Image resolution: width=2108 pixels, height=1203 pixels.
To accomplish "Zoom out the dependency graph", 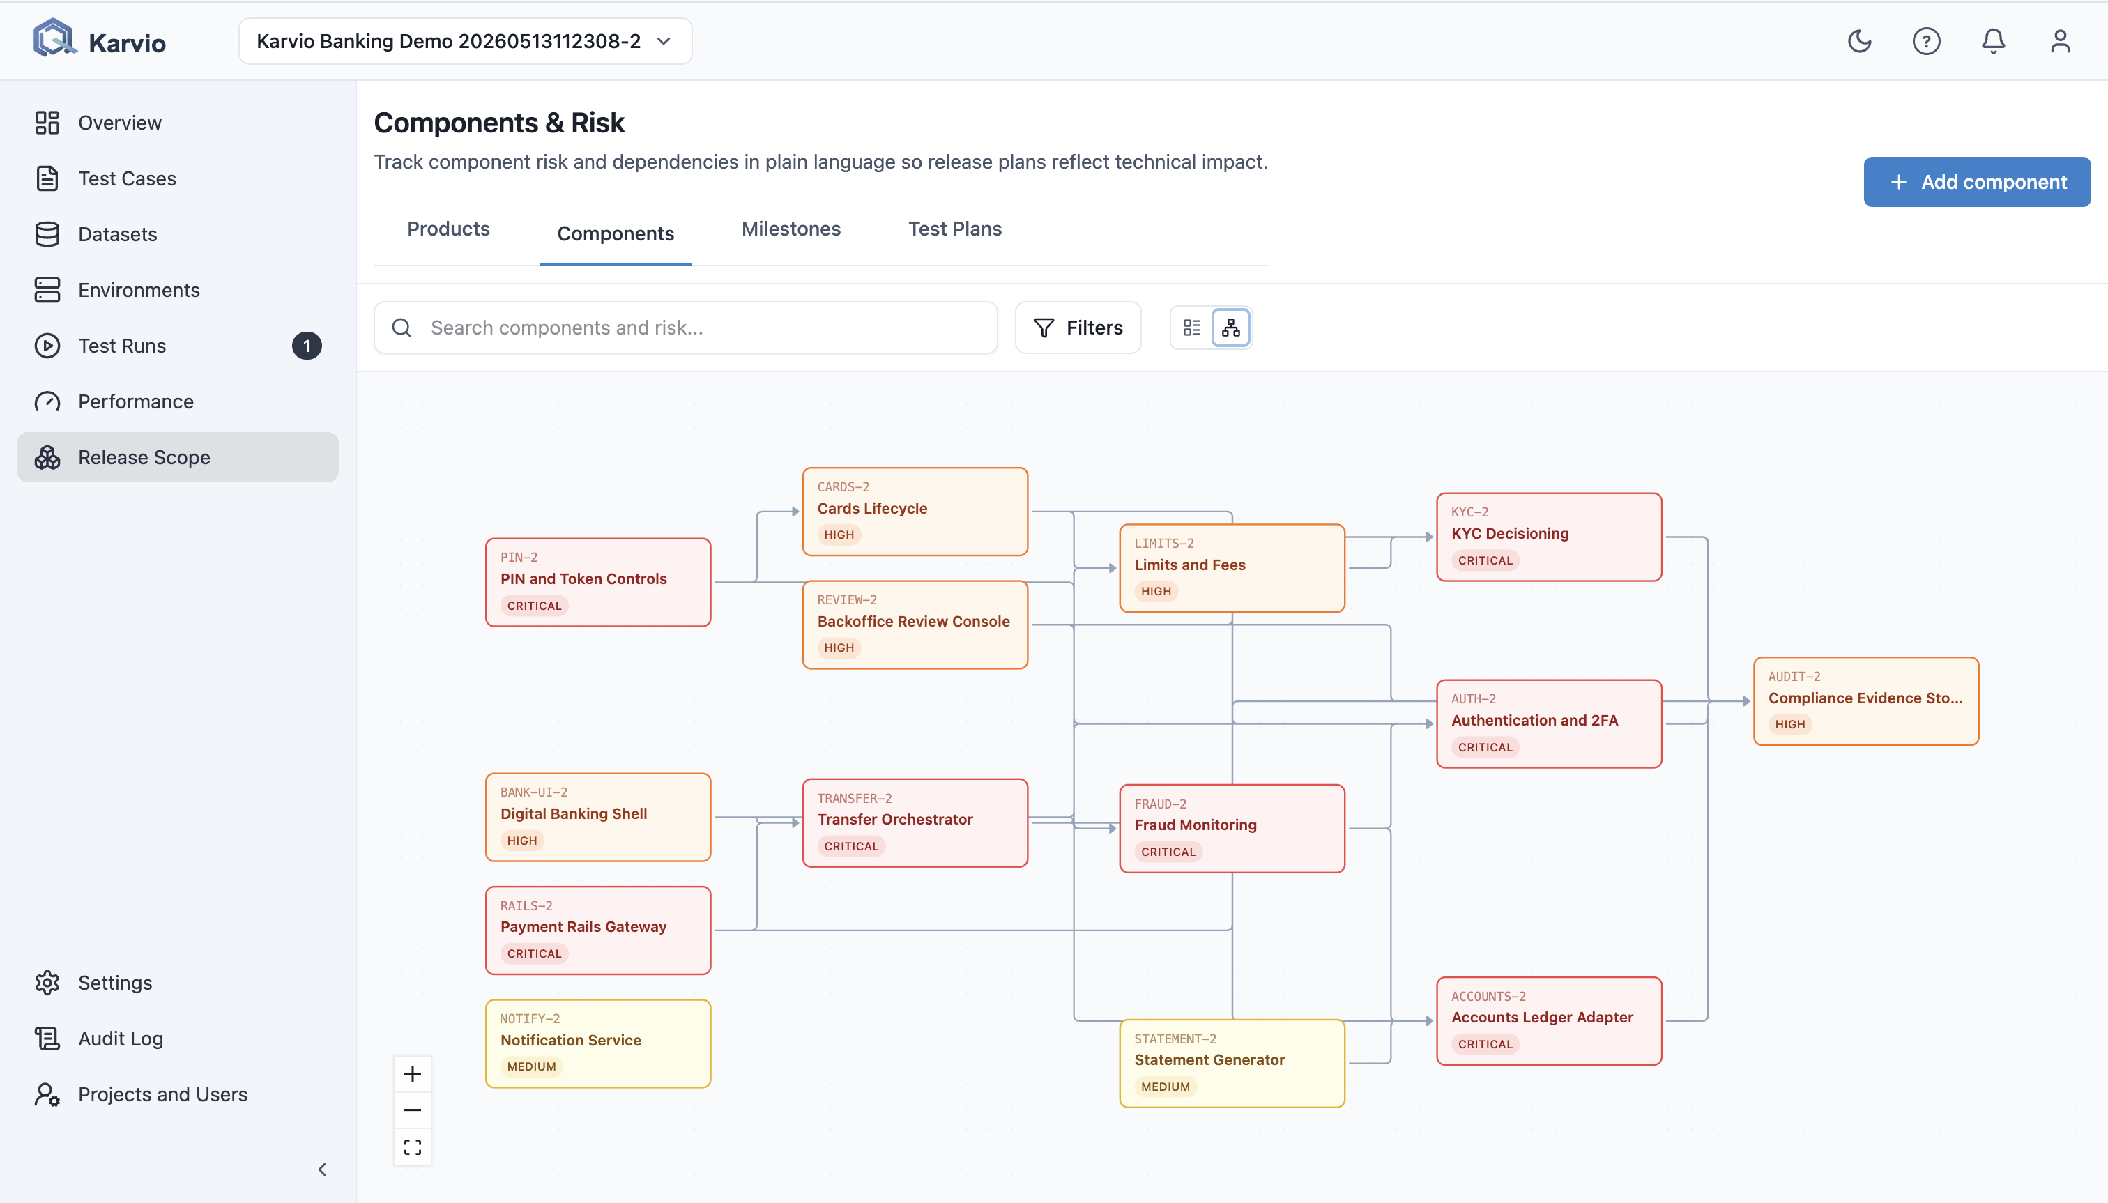I will (x=413, y=1110).
